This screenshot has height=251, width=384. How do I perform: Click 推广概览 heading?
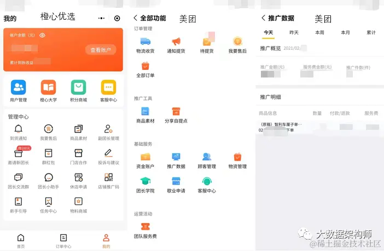[x=271, y=49]
